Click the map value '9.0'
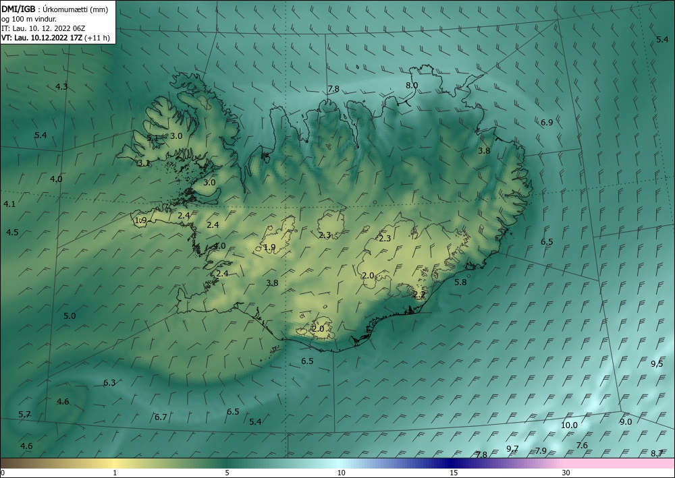This screenshot has height=478, width=675. point(626,421)
